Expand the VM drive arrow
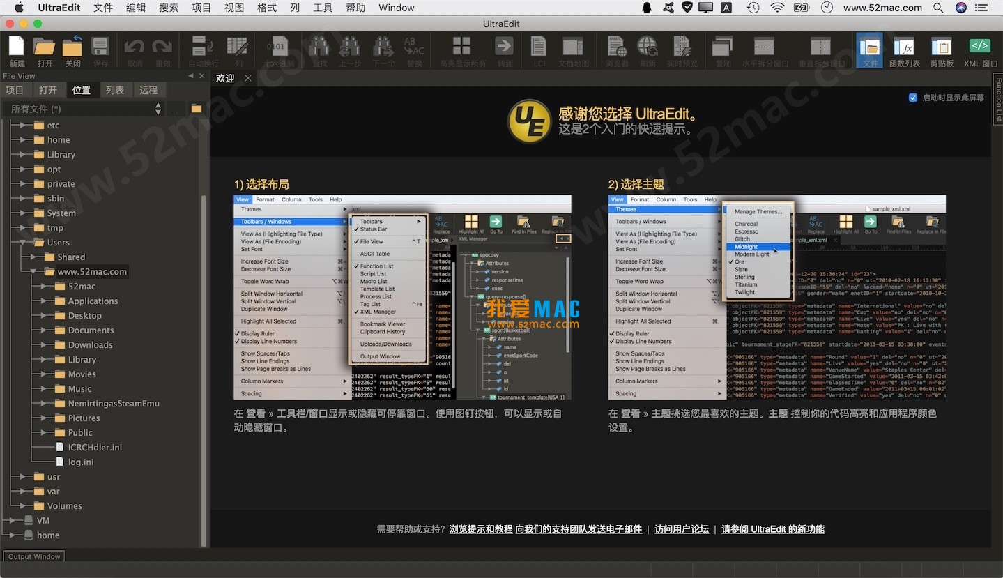Screen dimensions: 1003x578 pos(12,521)
